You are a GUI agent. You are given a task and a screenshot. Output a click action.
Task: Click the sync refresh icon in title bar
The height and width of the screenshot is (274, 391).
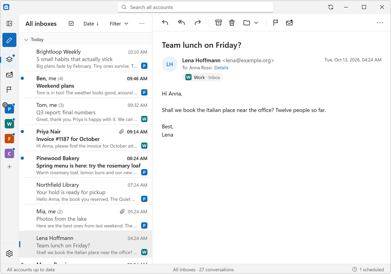pyautogui.click(x=331, y=7)
